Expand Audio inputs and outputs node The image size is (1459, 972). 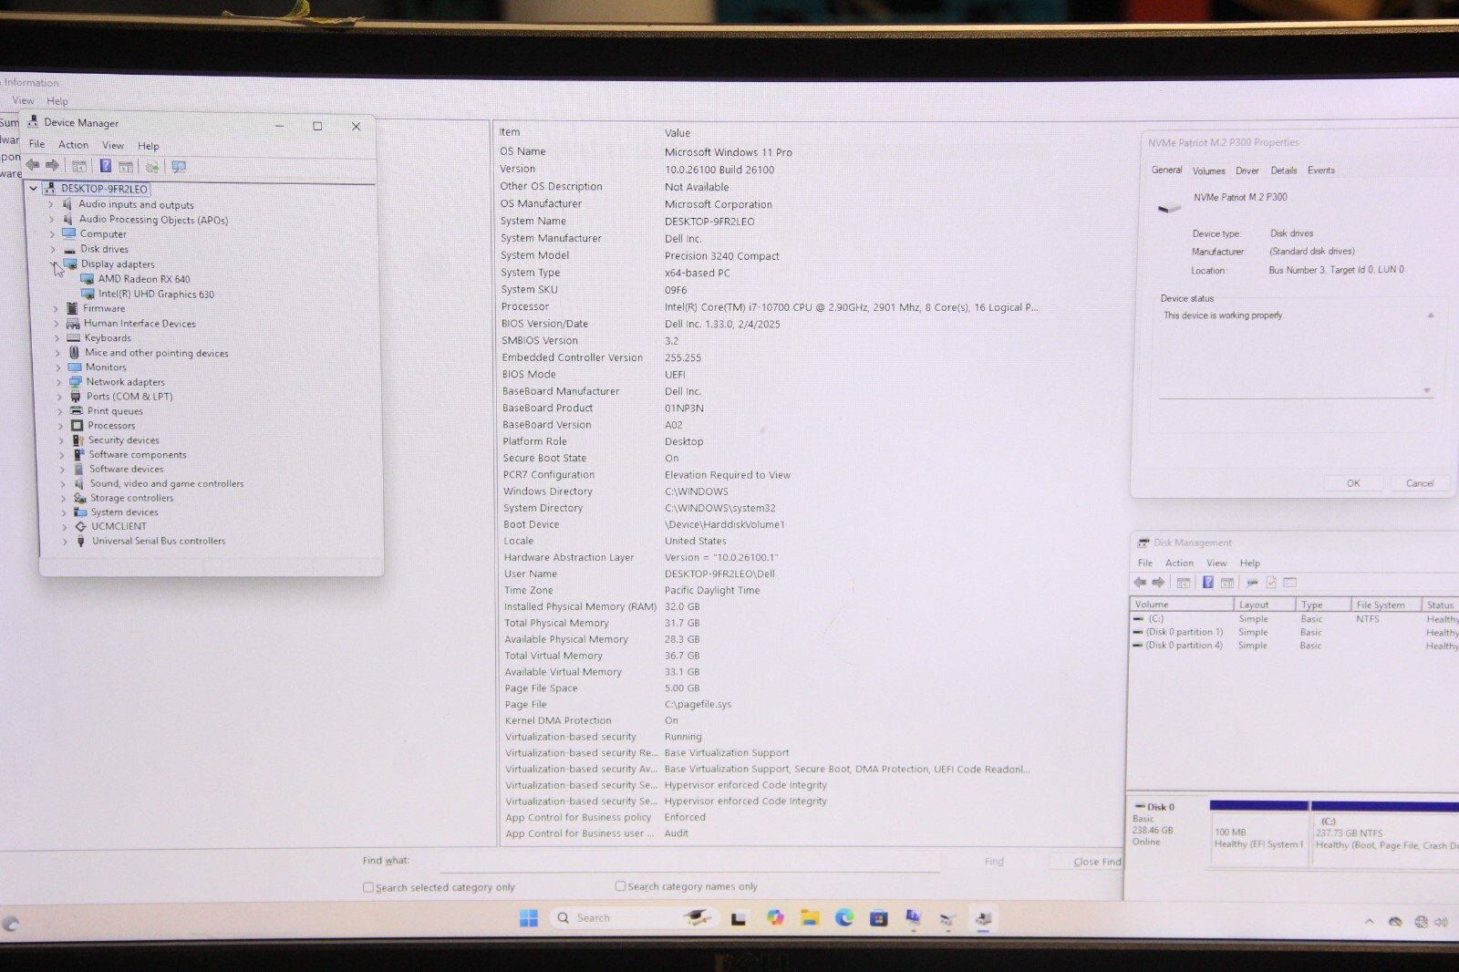pos(51,205)
